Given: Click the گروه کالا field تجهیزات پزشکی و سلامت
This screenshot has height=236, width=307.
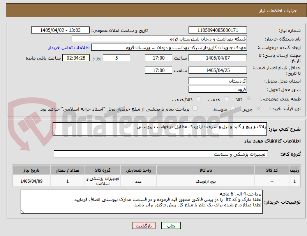Looking at the screenshot, I should click(x=161, y=154).
